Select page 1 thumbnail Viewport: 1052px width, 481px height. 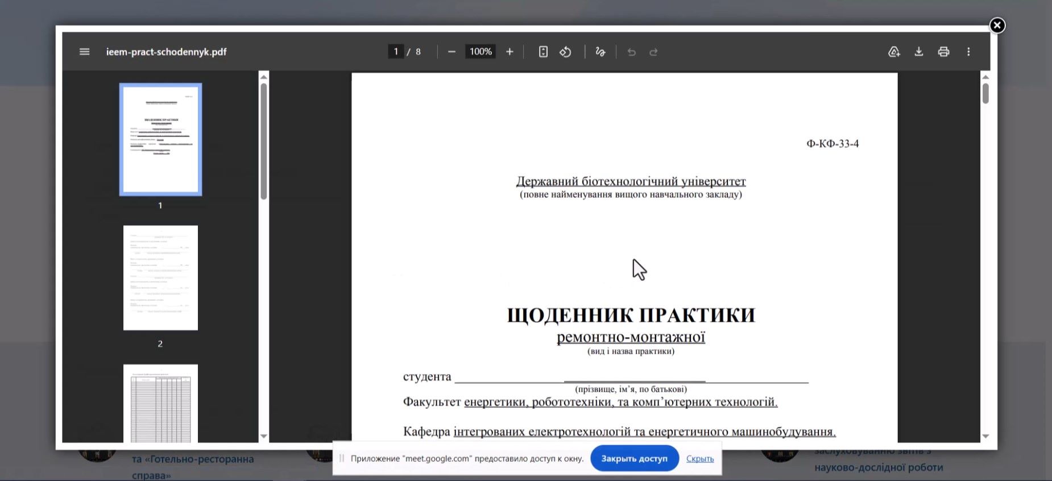coord(160,139)
